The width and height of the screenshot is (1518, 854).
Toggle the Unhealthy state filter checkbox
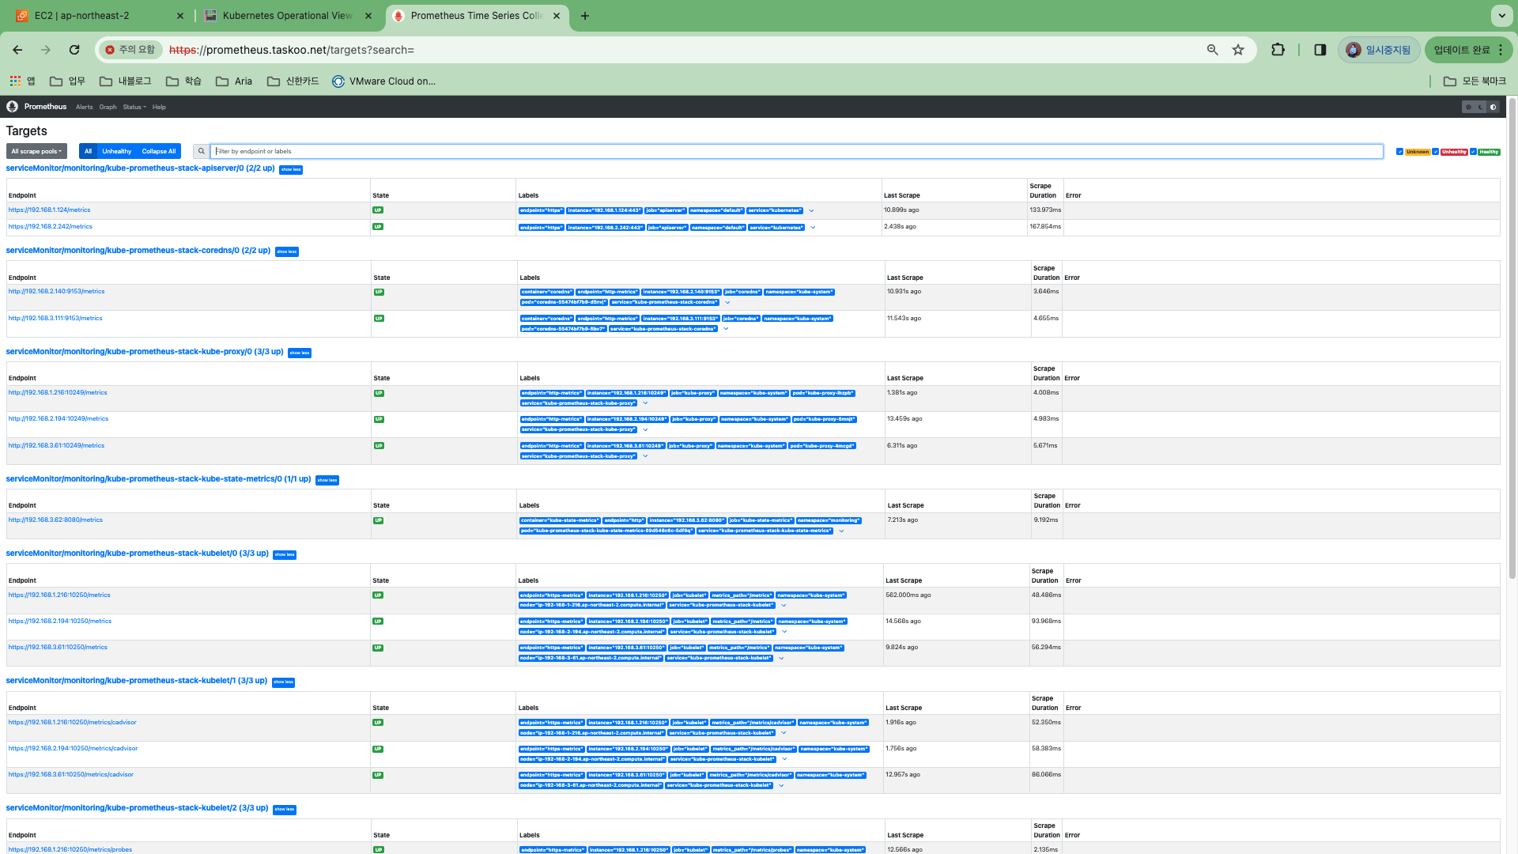1435,152
